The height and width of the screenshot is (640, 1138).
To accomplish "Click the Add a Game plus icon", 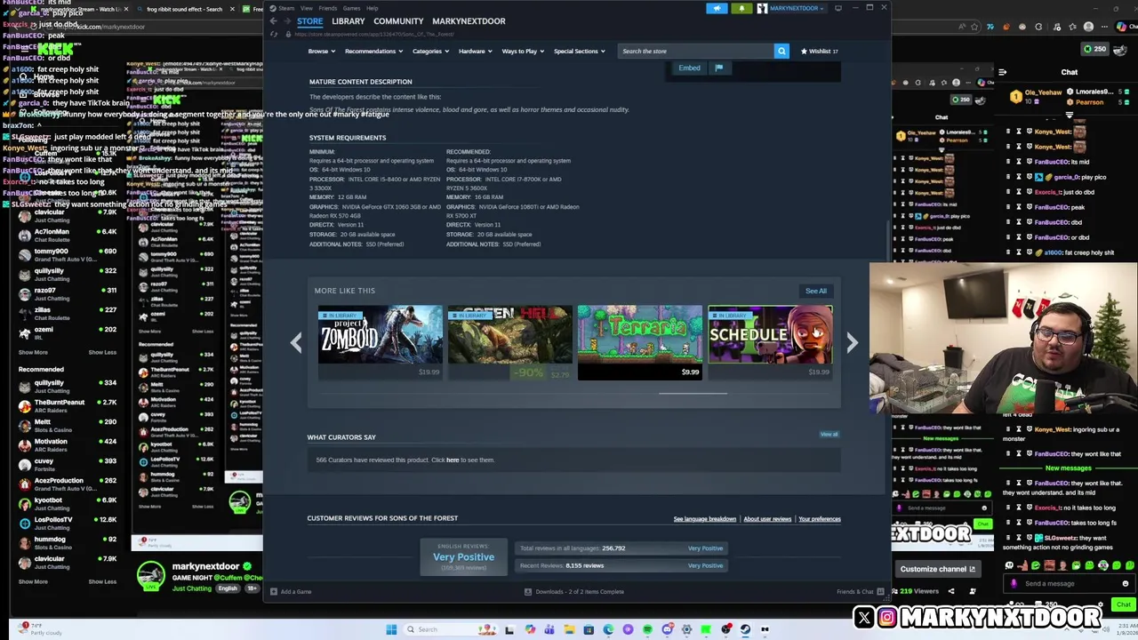I will (274, 592).
